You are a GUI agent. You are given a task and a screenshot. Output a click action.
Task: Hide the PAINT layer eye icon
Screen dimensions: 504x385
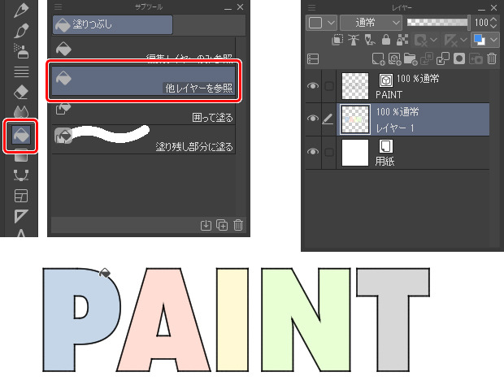point(313,86)
